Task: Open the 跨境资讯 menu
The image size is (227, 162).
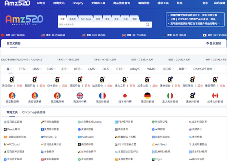Action: pos(59,3)
